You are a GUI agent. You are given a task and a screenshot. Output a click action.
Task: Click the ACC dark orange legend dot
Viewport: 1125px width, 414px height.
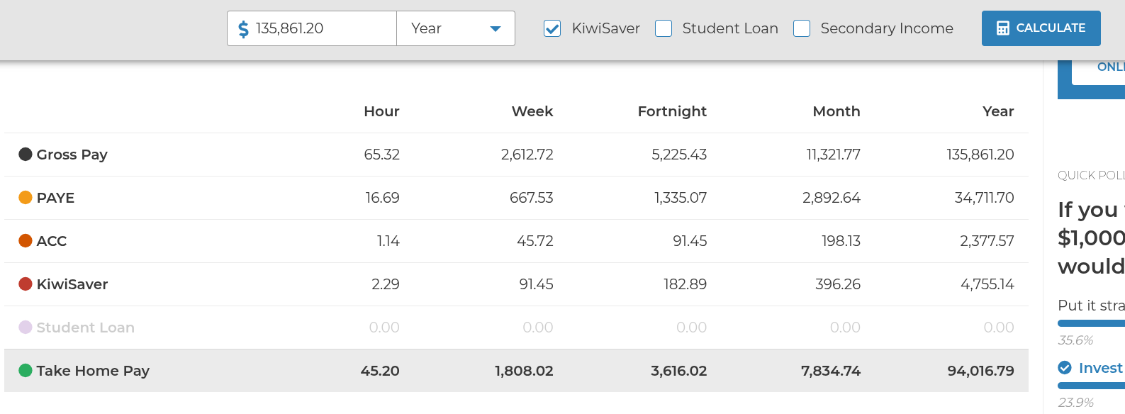[26, 241]
